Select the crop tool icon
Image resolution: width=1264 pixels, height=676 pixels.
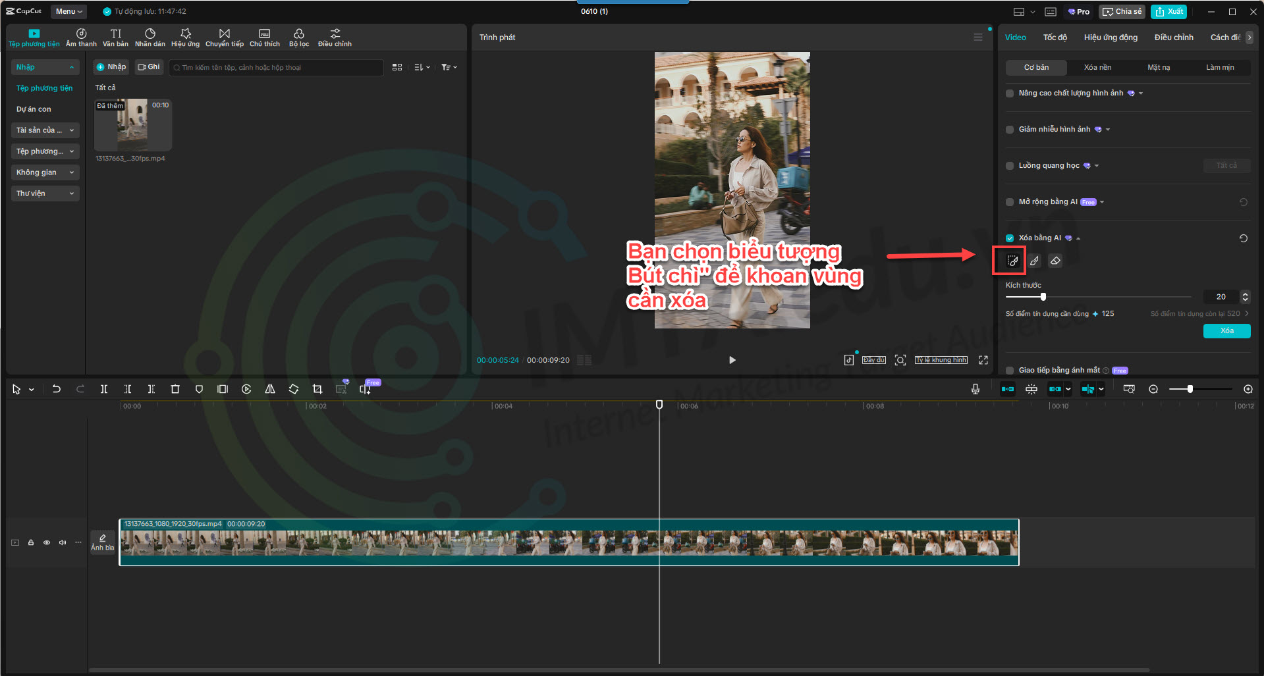coord(317,389)
